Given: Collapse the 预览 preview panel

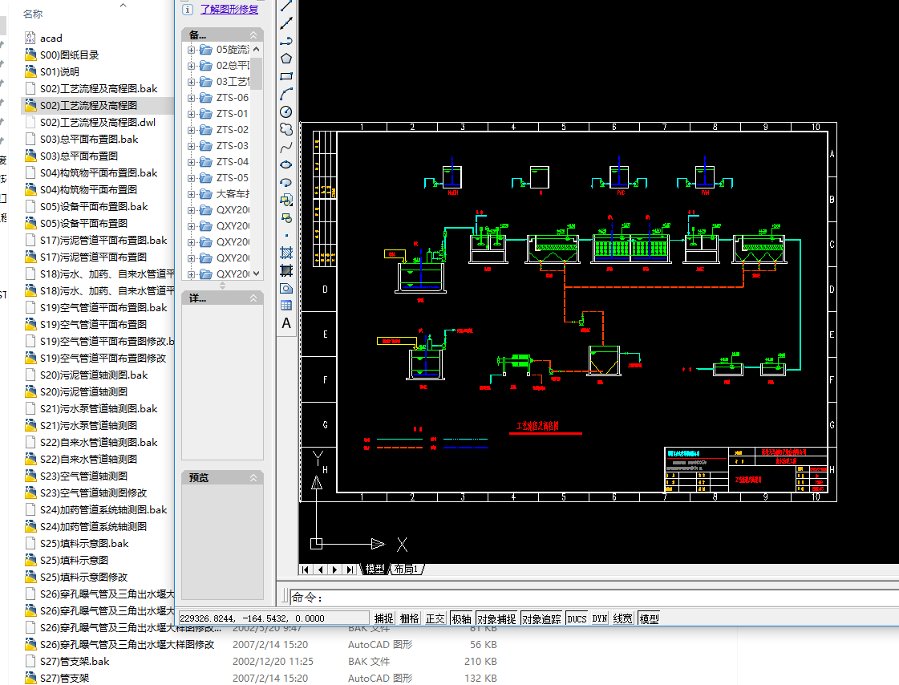Looking at the screenshot, I should [x=254, y=477].
